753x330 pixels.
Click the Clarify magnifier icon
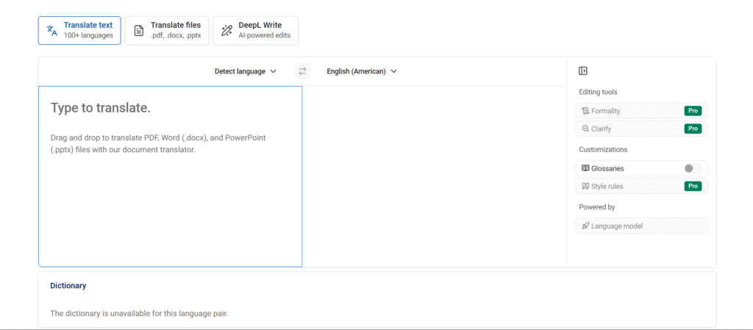click(585, 129)
